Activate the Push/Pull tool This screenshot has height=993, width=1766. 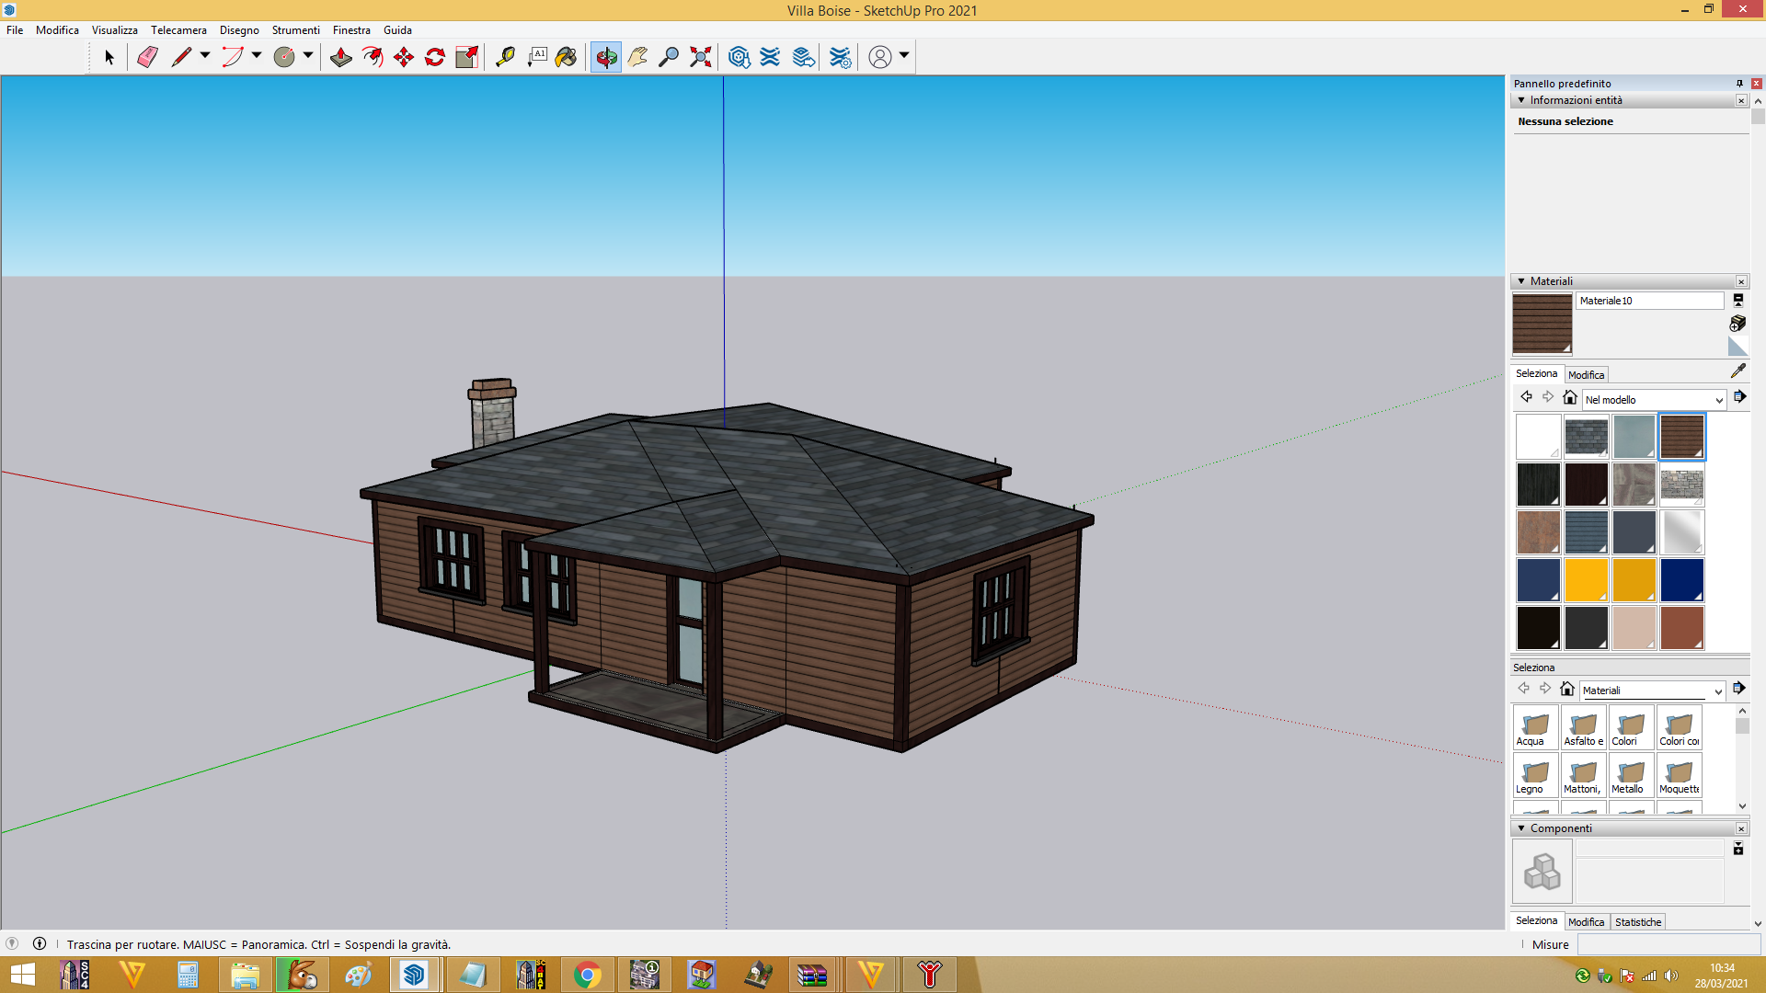point(341,57)
